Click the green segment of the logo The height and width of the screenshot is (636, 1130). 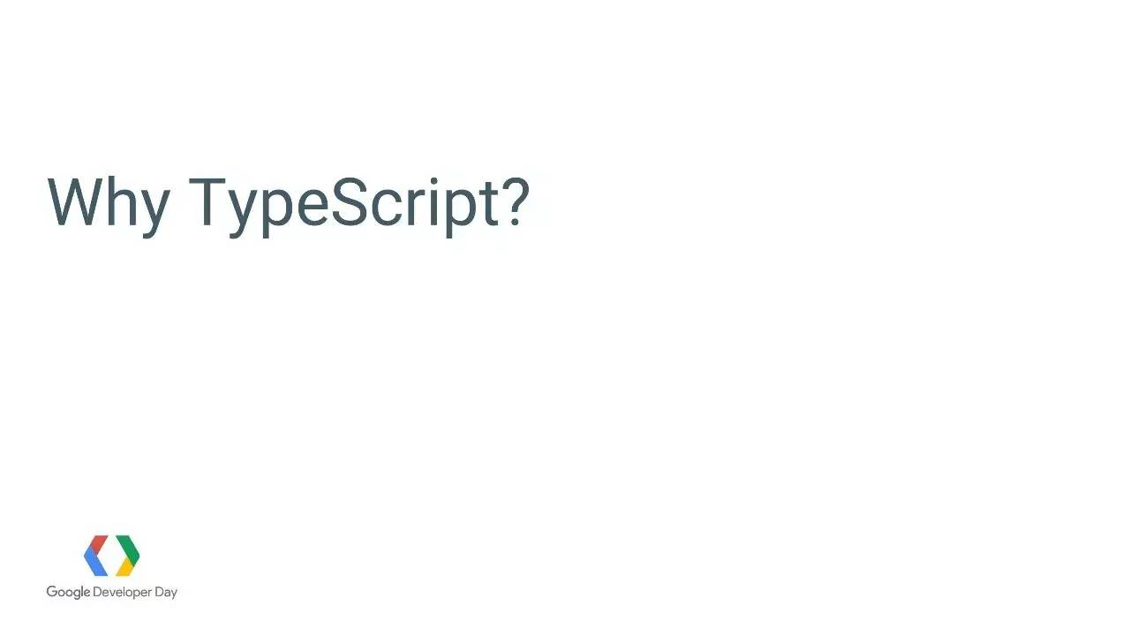point(128,548)
